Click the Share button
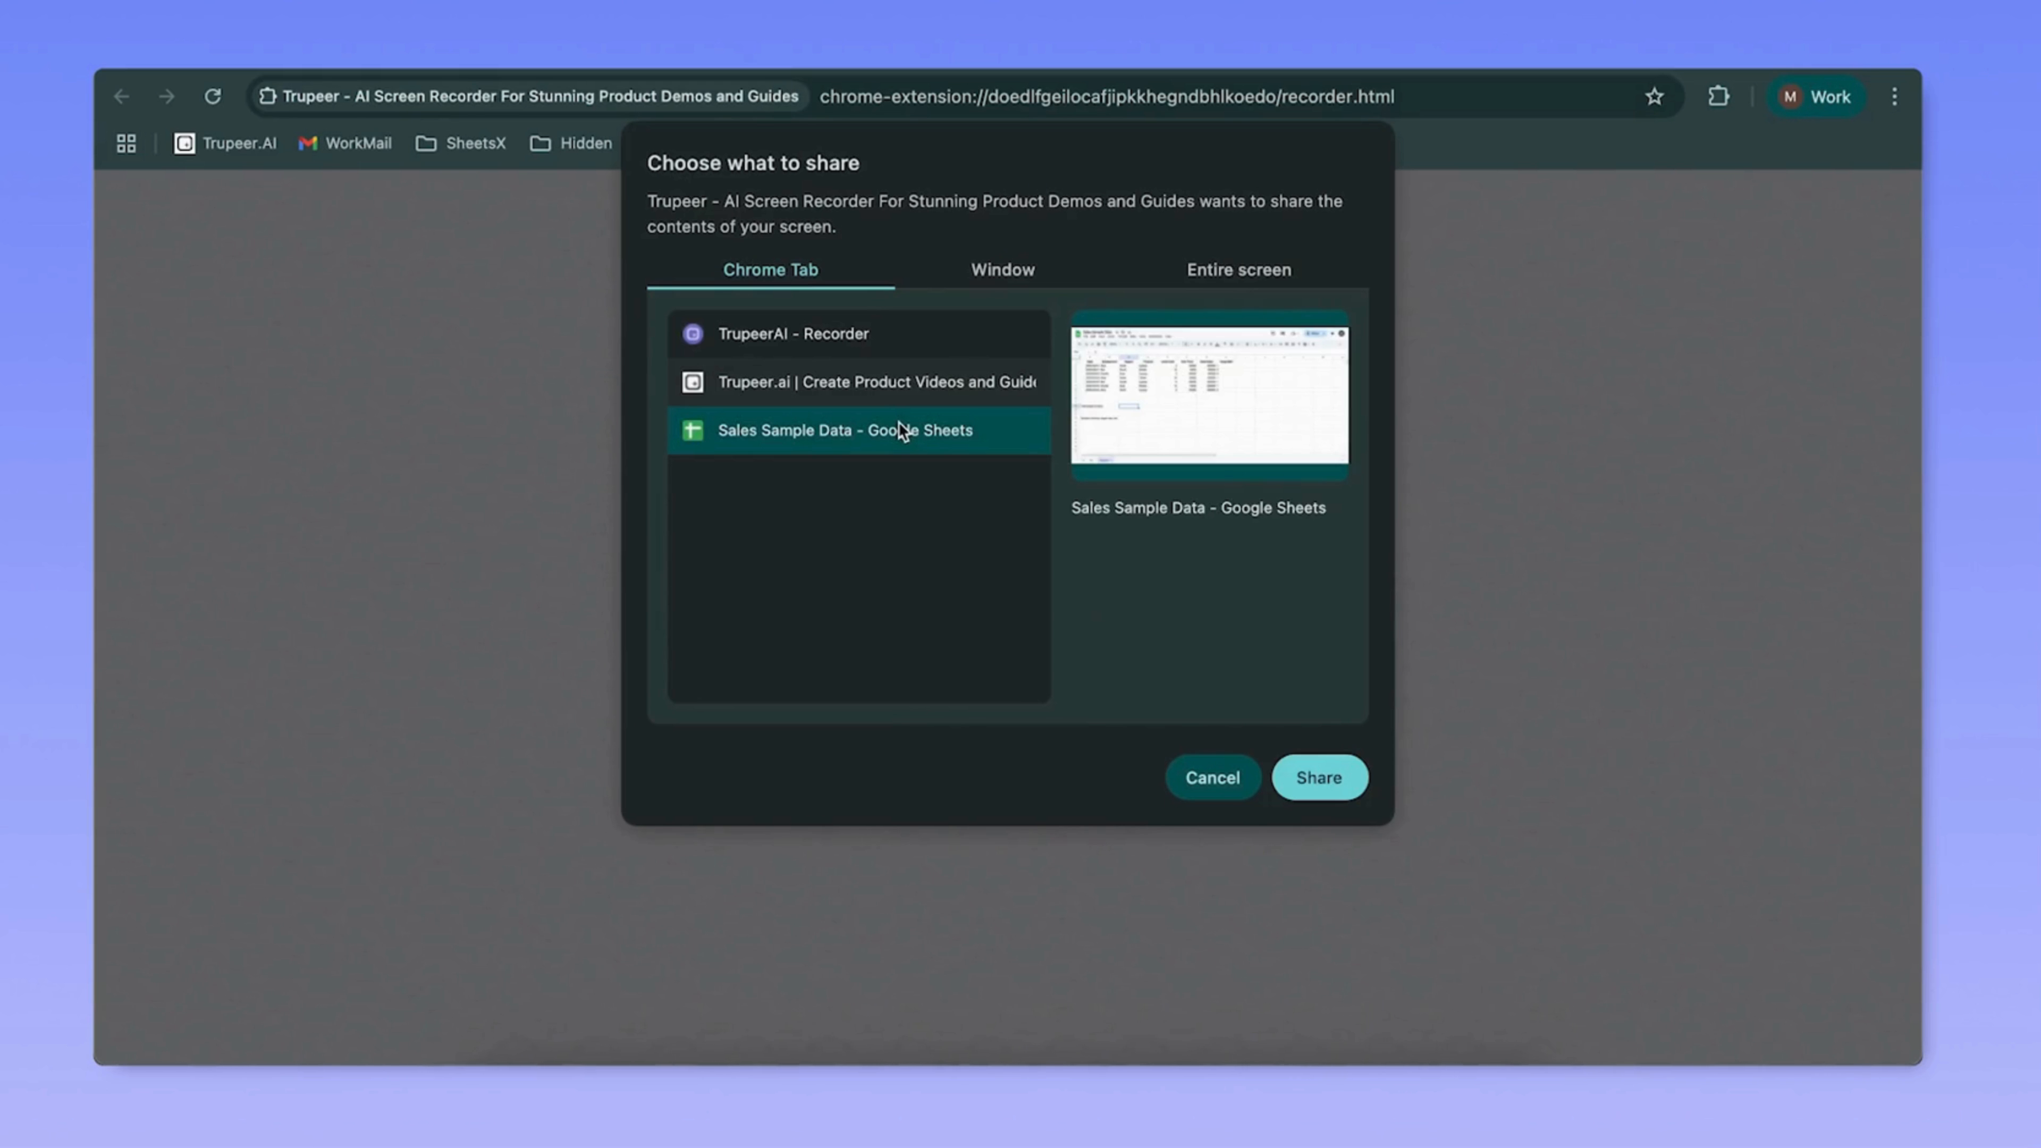Viewport: 2041px width, 1148px height. point(1318,777)
